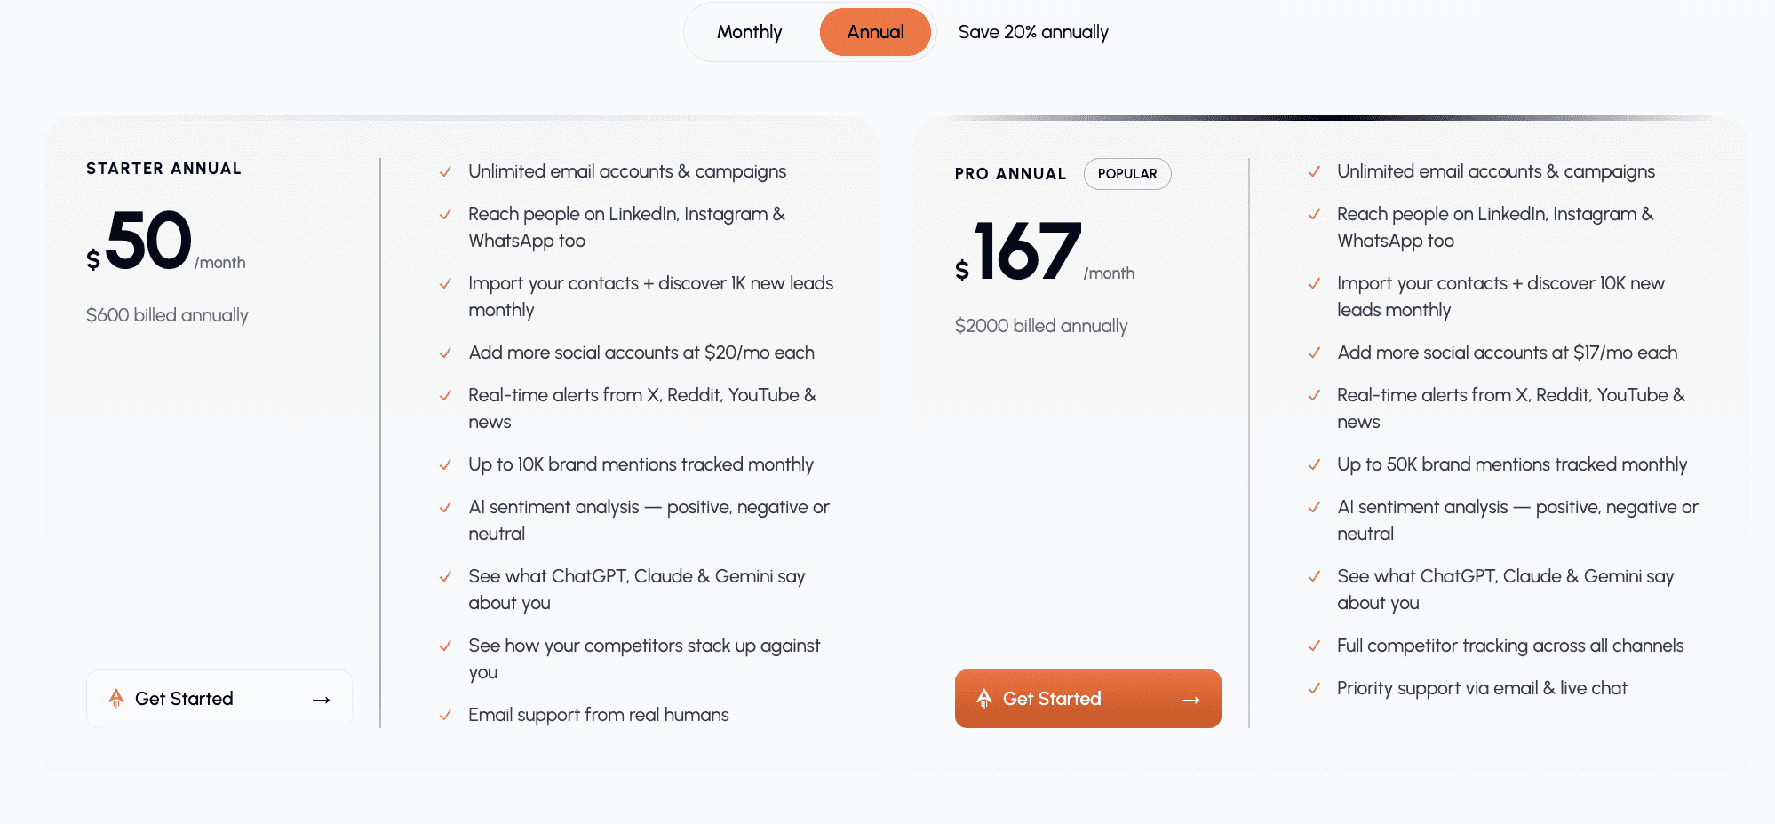Click checkmark beside "Full competitor tracking across all channels"

[1314, 646]
